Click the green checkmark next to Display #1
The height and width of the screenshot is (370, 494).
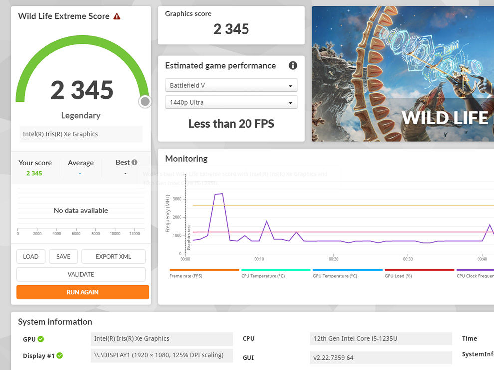click(60, 355)
